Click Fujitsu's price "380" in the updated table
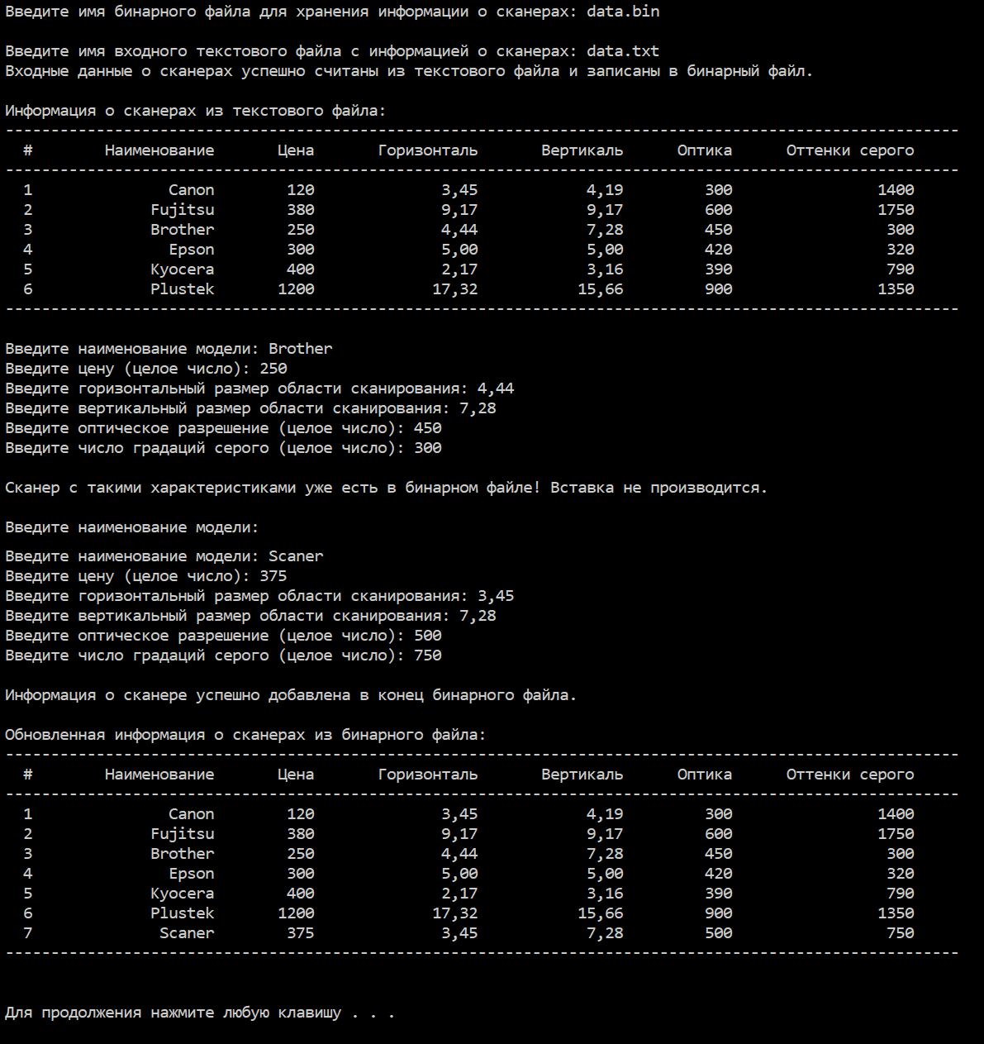The image size is (984, 1044). (301, 834)
